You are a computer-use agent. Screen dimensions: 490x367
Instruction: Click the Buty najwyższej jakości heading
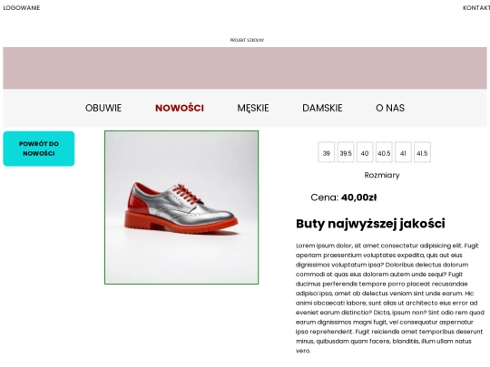click(x=370, y=224)
